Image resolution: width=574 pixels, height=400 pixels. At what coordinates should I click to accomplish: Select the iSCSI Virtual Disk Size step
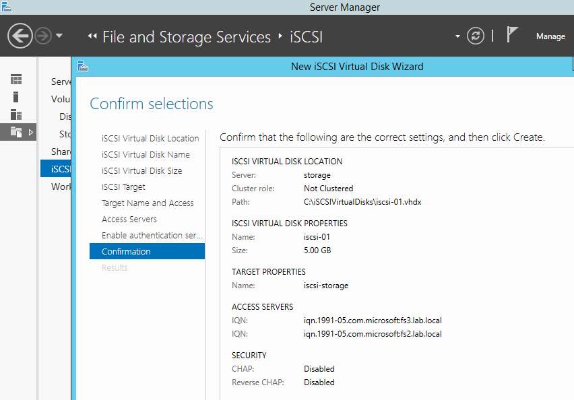[141, 170]
